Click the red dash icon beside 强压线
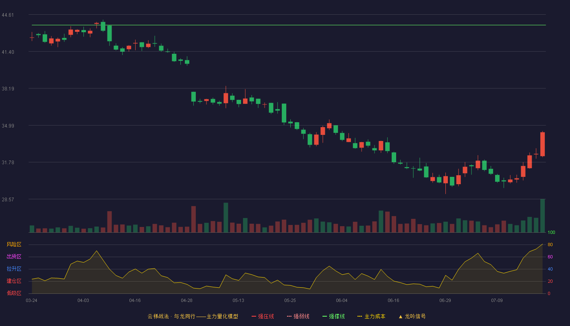The height and width of the screenshot is (326, 570). click(254, 316)
